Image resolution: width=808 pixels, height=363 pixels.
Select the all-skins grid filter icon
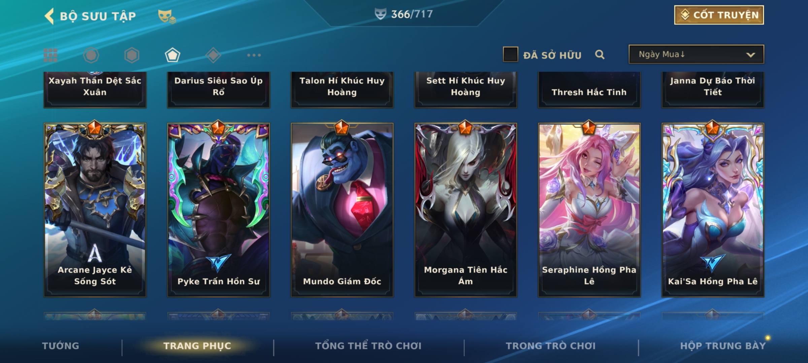[x=50, y=55]
